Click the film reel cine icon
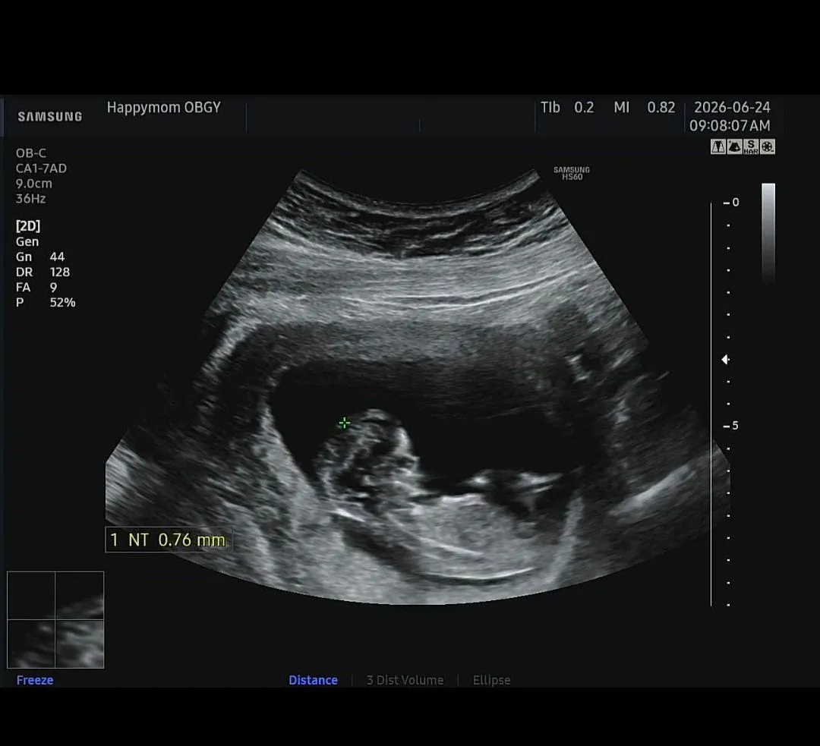This screenshot has width=820, height=746. [767, 147]
